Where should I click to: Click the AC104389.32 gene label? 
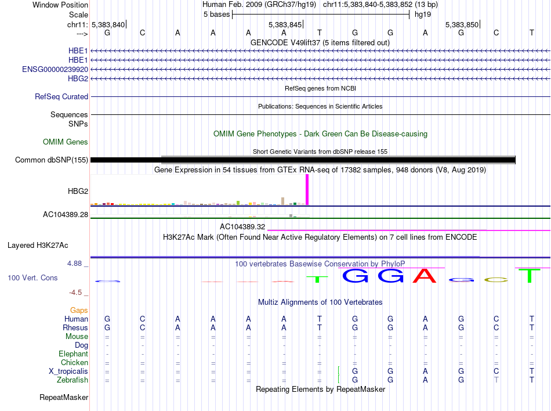click(x=242, y=227)
